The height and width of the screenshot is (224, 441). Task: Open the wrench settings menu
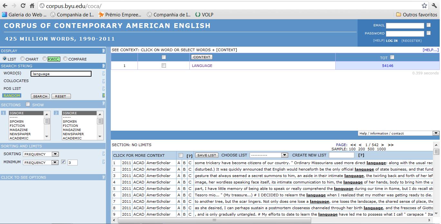click(435, 6)
